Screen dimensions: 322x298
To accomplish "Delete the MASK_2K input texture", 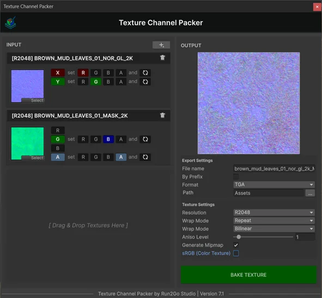I will pos(162,115).
